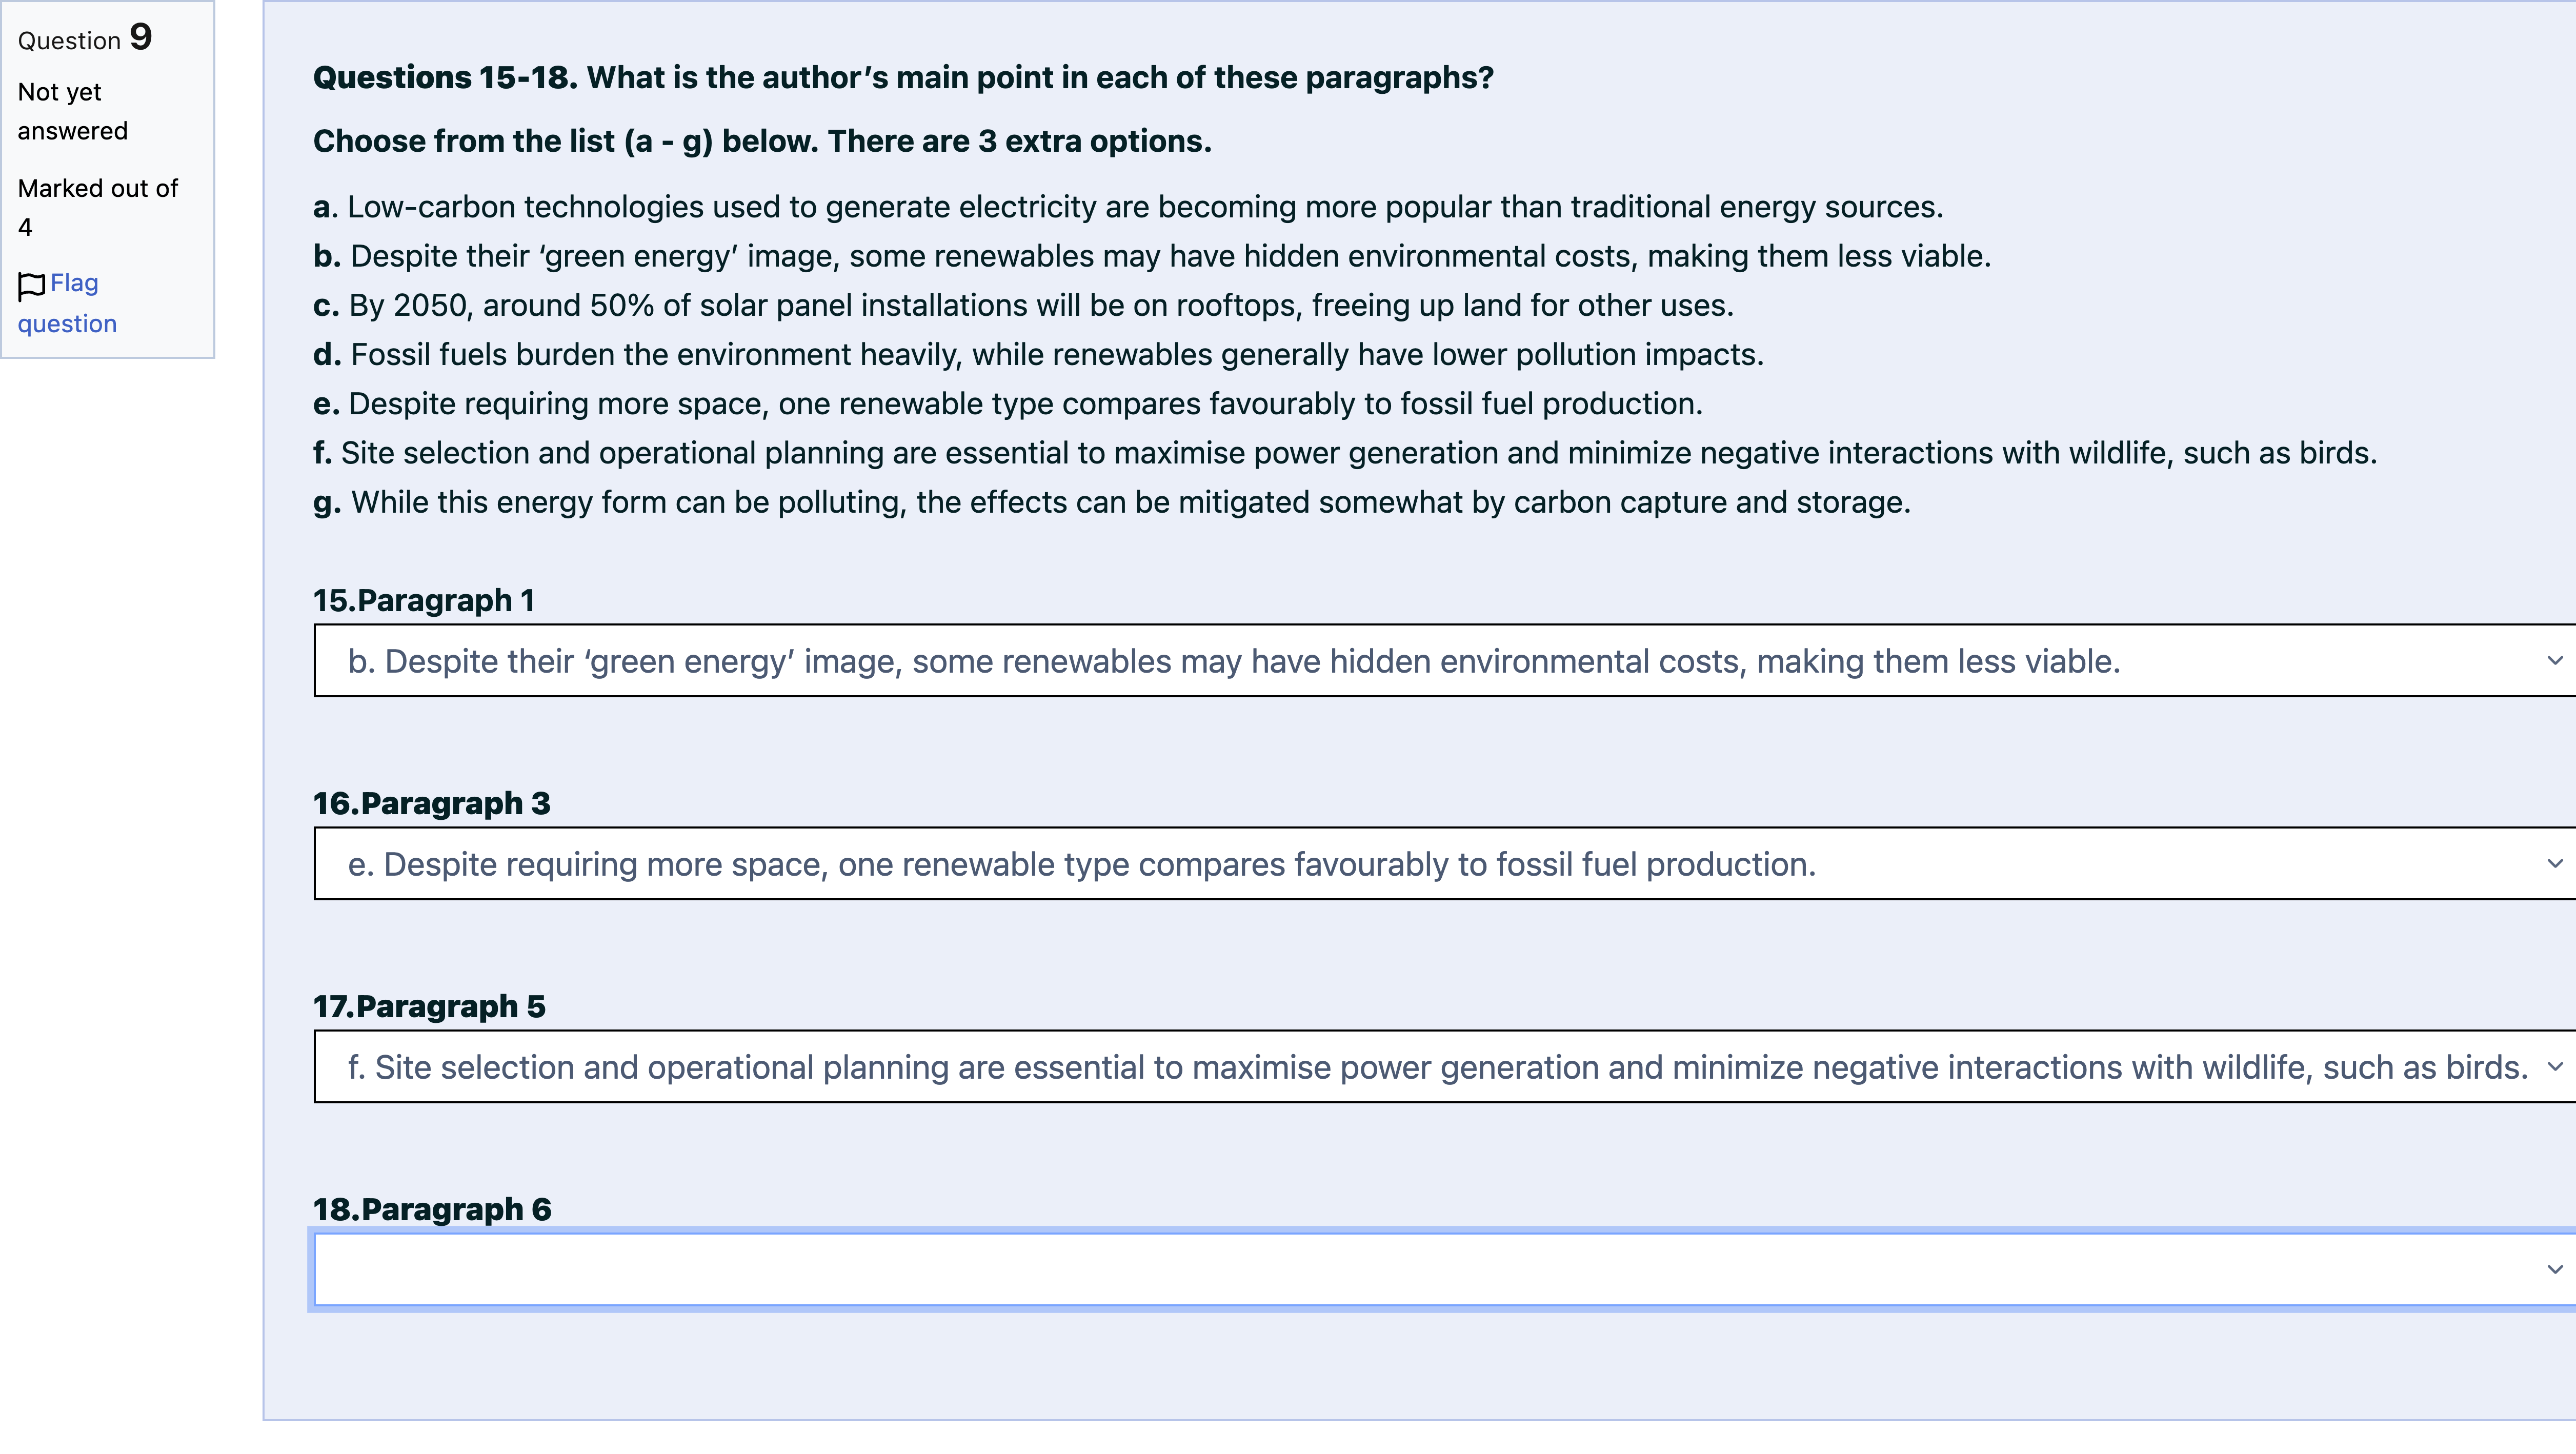Click the chevron arrow on Paragraph 1 dropdown

tap(2555, 661)
